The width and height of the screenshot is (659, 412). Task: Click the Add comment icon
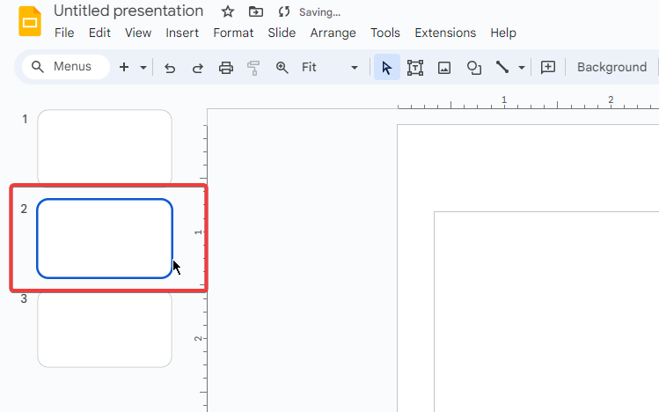tap(548, 68)
